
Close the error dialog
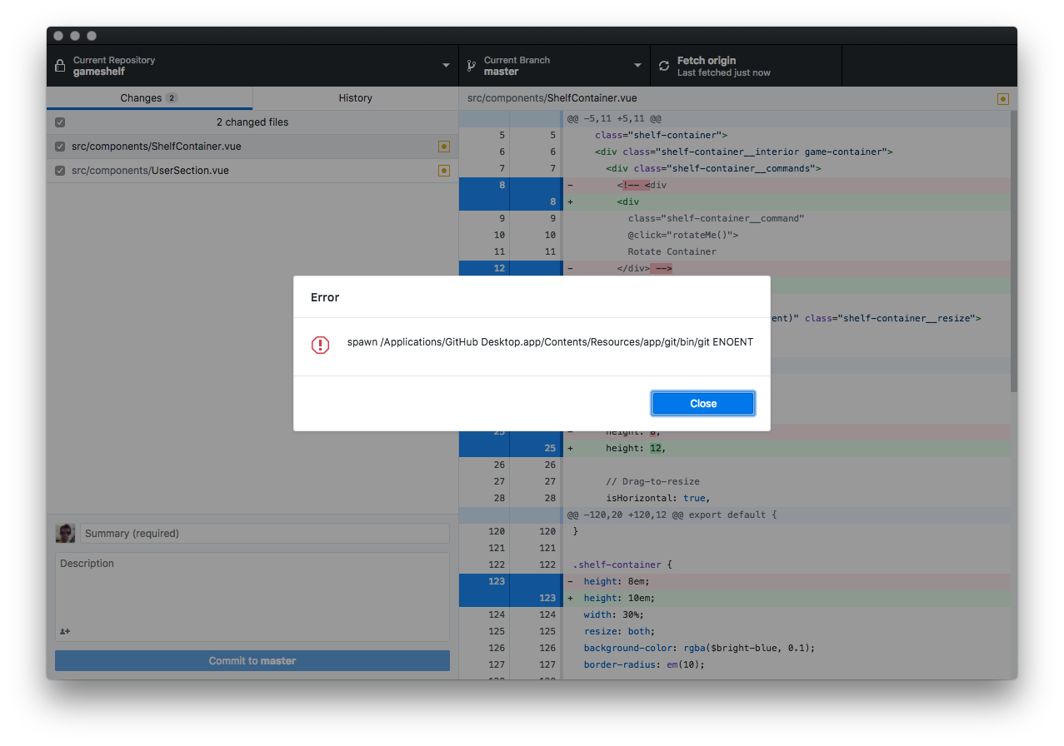pyautogui.click(x=703, y=403)
